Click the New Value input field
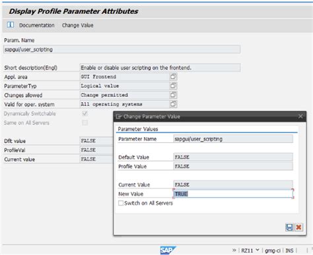 (x=233, y=194)
